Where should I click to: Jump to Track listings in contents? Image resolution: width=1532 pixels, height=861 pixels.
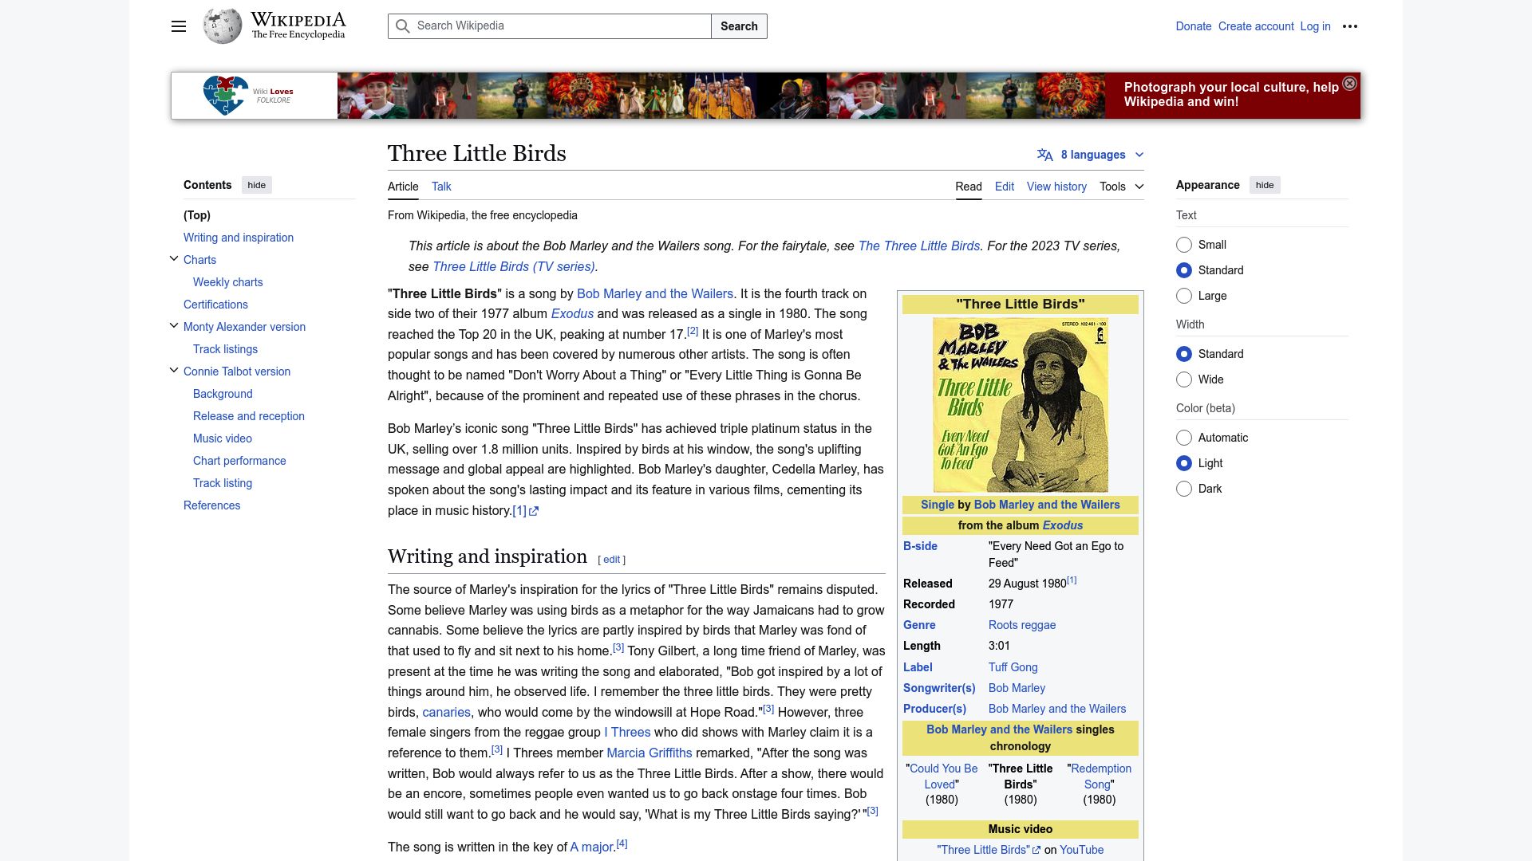[225, 349]
